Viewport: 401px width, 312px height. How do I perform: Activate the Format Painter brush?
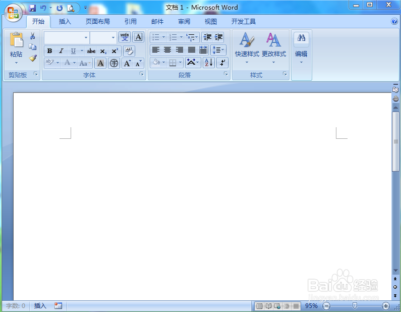(33, 58)
